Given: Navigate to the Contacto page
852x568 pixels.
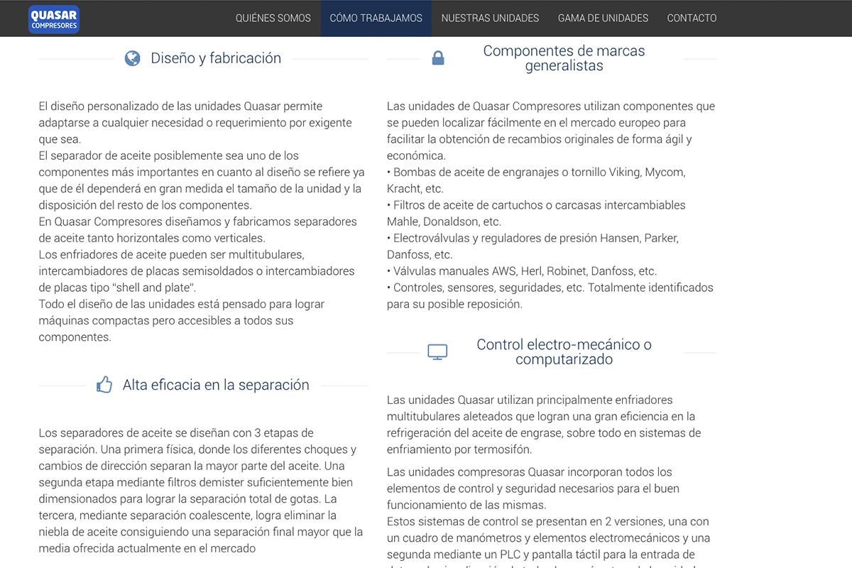Looking at the screenshot, I should point(692,18).
